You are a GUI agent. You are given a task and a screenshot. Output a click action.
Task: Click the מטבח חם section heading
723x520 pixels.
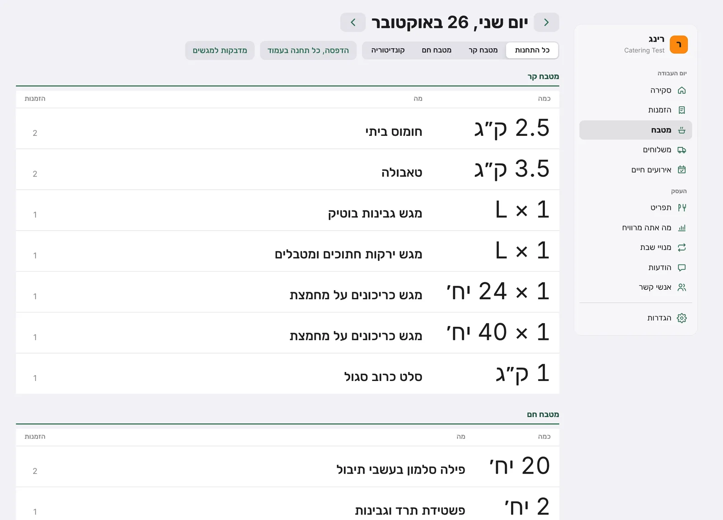click(543, 414)
